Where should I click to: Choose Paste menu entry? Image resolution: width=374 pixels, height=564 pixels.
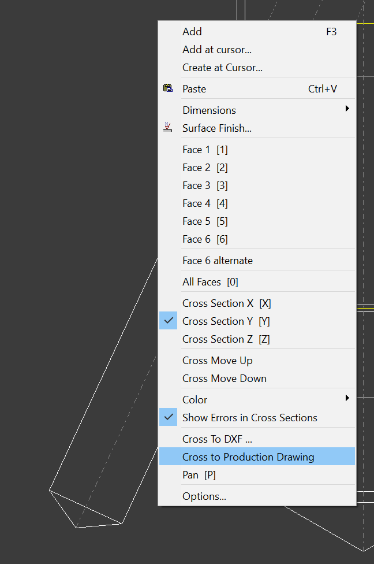(x=257, y=89)
